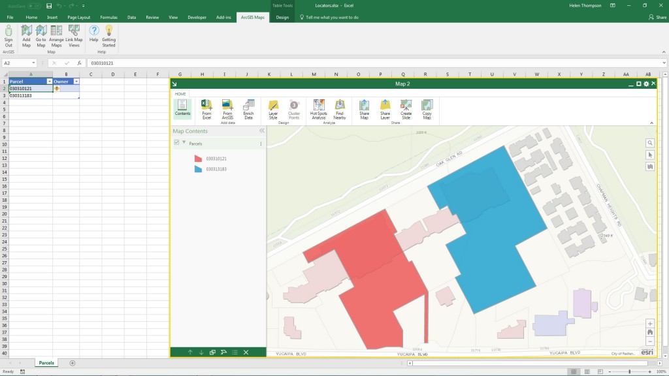The height and width of the screenshot is (376, 669).
Task: Collapse the Map 2 ribbon
Action: click(x=651, y=123)
